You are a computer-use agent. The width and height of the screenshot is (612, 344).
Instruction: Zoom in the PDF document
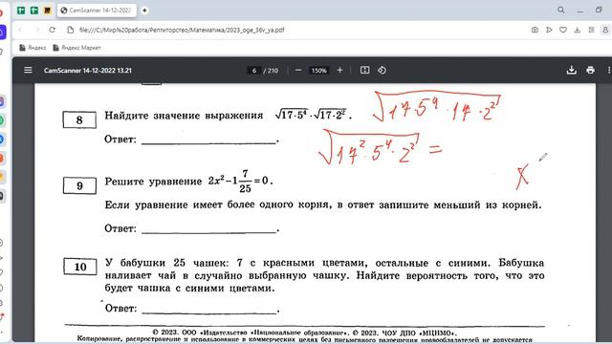pos(340,70)
